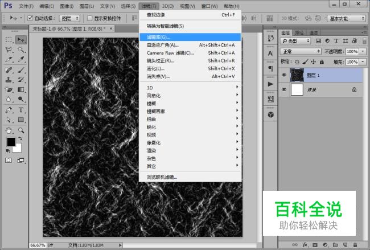Expand the 风格化 filter submenu
The height and width of the screenshot is (250, 370).
pyautogui.click(x=190, y=95)
